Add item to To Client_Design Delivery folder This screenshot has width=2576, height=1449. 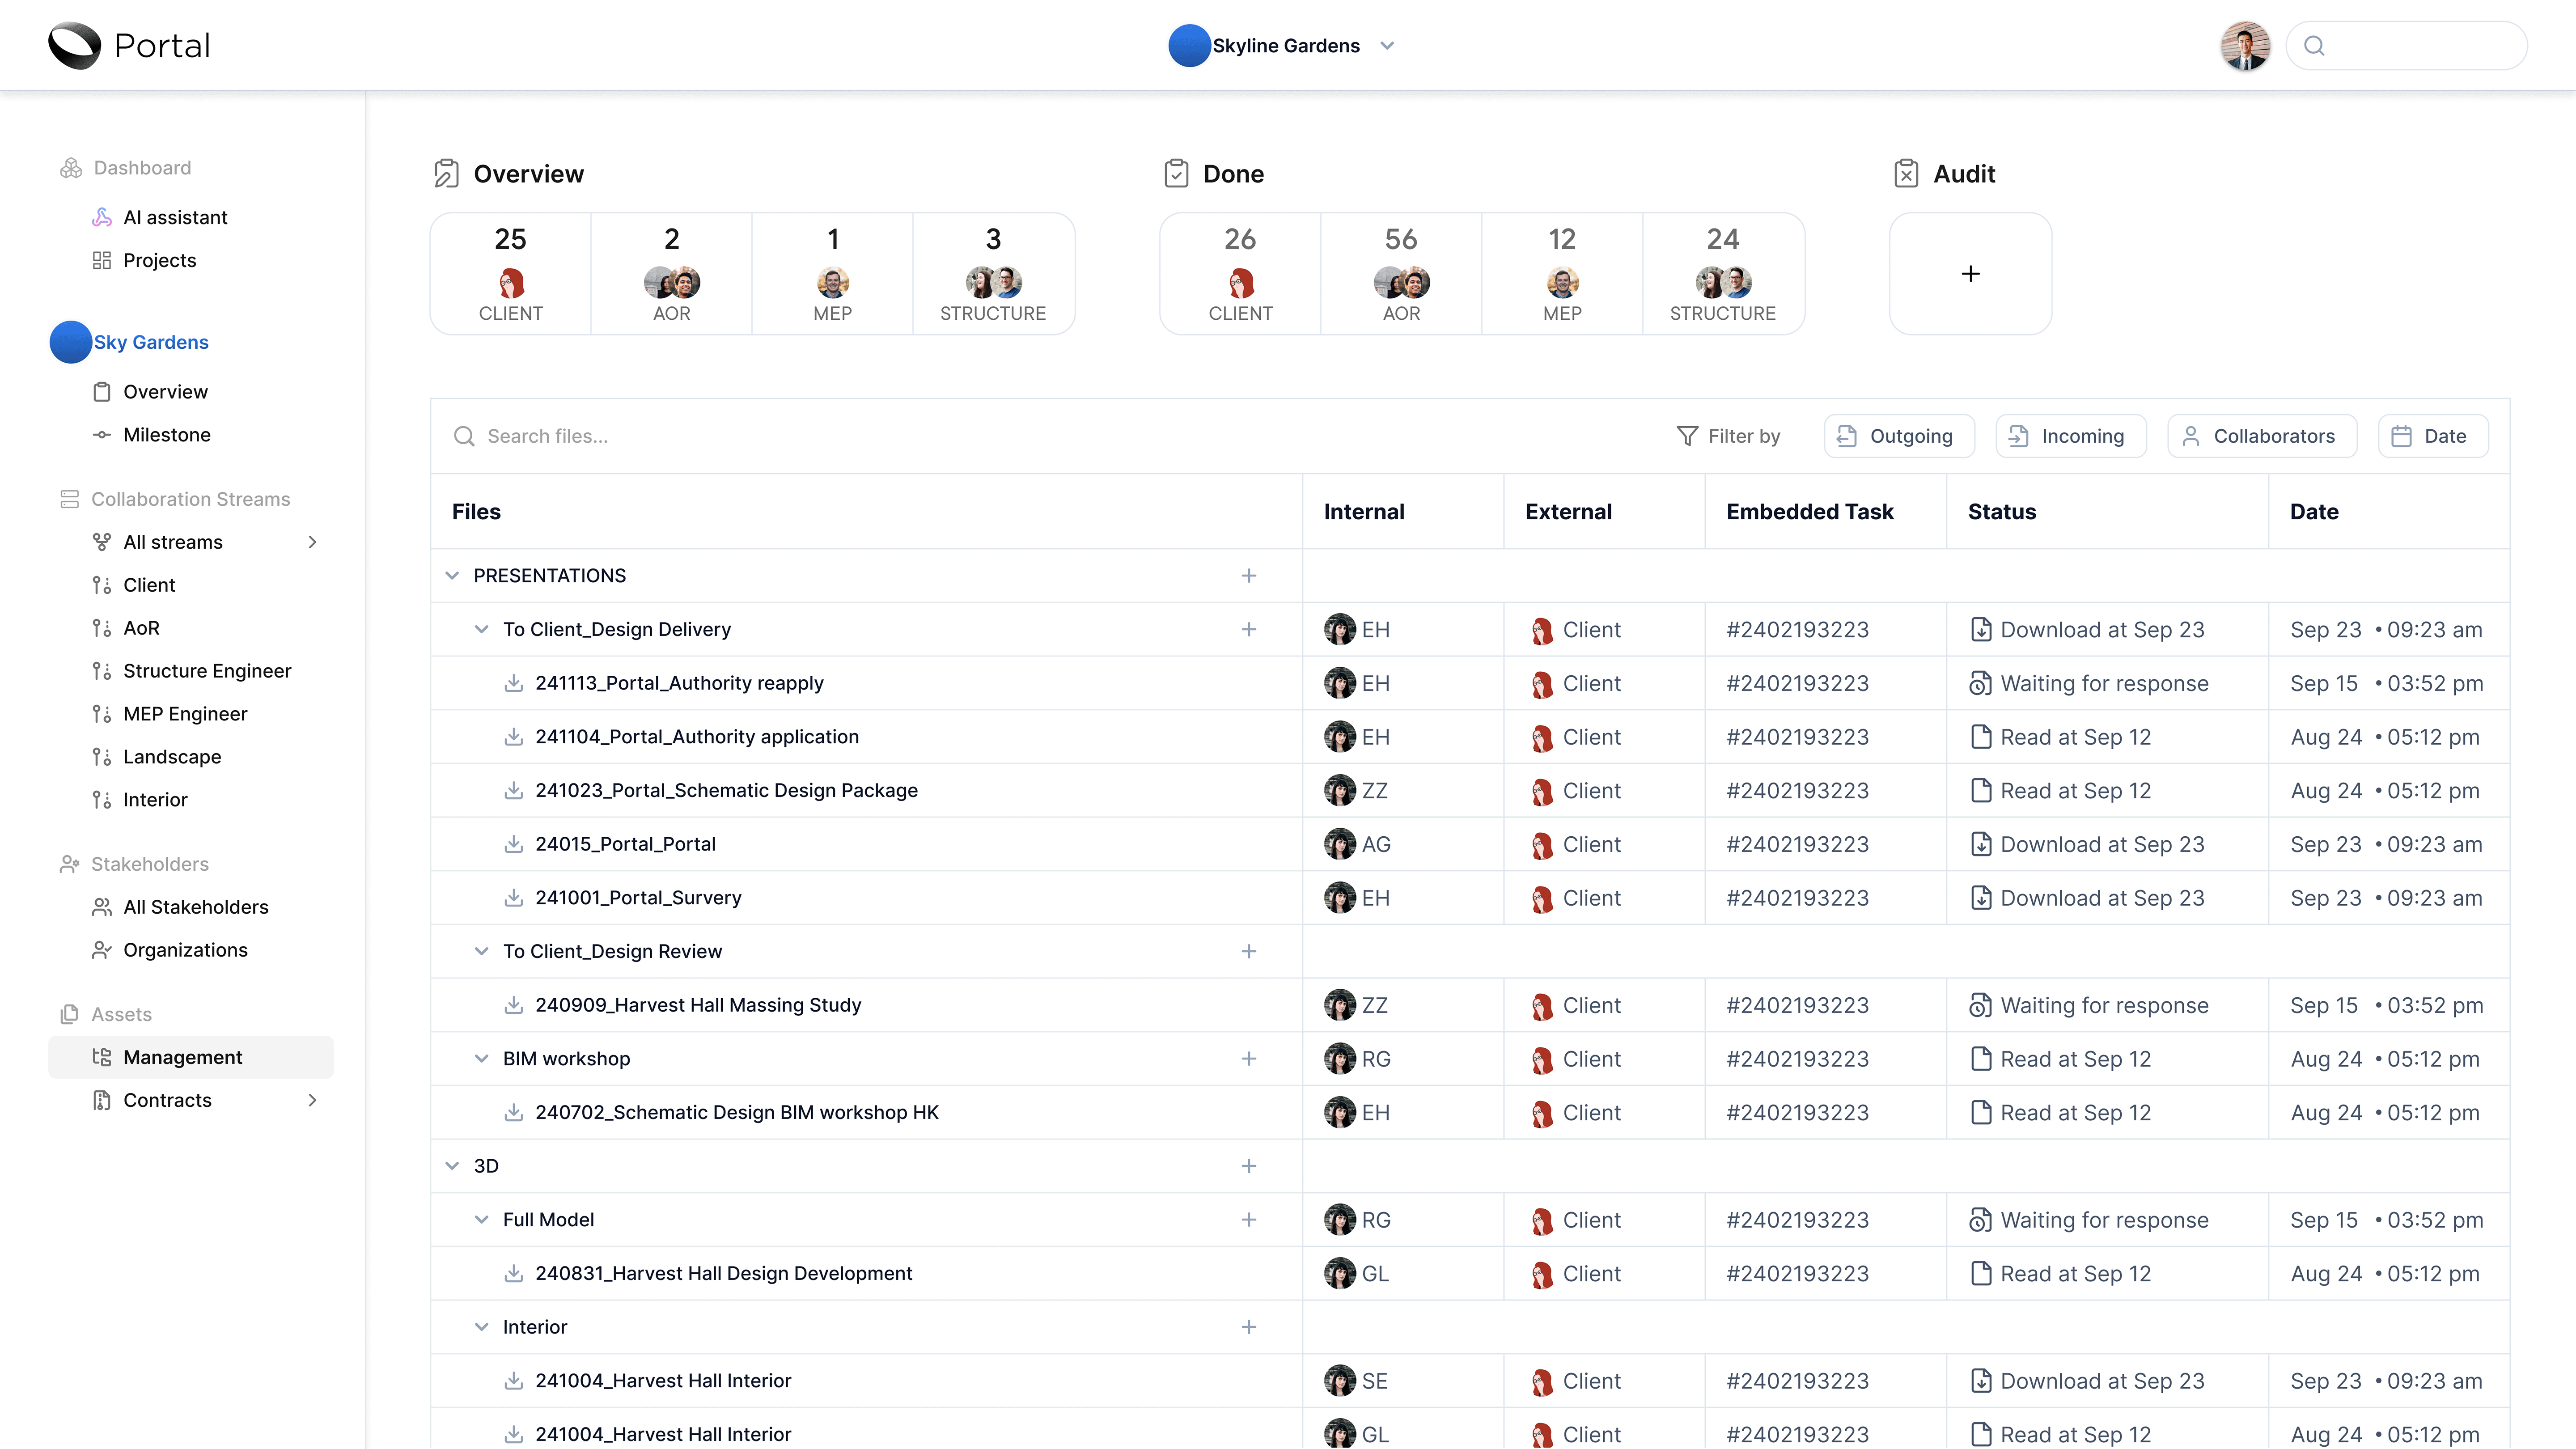tap(1249, 629)
